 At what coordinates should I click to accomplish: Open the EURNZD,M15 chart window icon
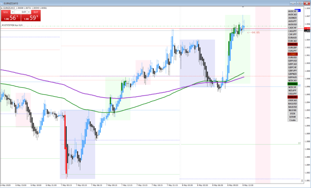pos(2,3)
